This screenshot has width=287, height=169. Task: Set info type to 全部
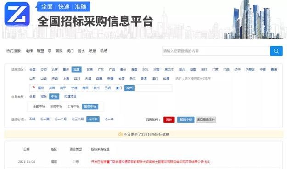[33, 97]
